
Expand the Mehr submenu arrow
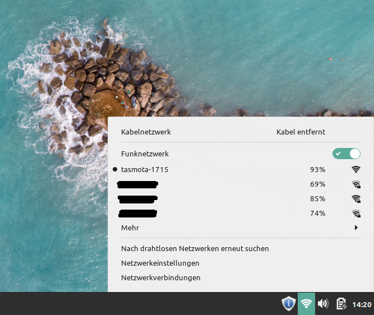coord(355,228)
